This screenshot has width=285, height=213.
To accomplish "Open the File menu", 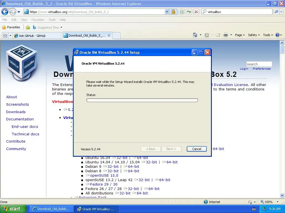I will click(x=5, y=20).
